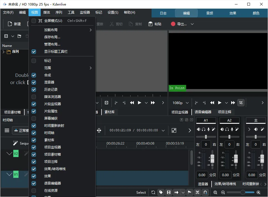
Task: Open the 1080p resolution dropdown
Action: point(181,103)
